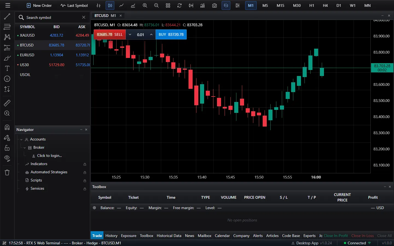Select the trend line drawing tool
The image size is (394, 246).
tap(7, 16)
